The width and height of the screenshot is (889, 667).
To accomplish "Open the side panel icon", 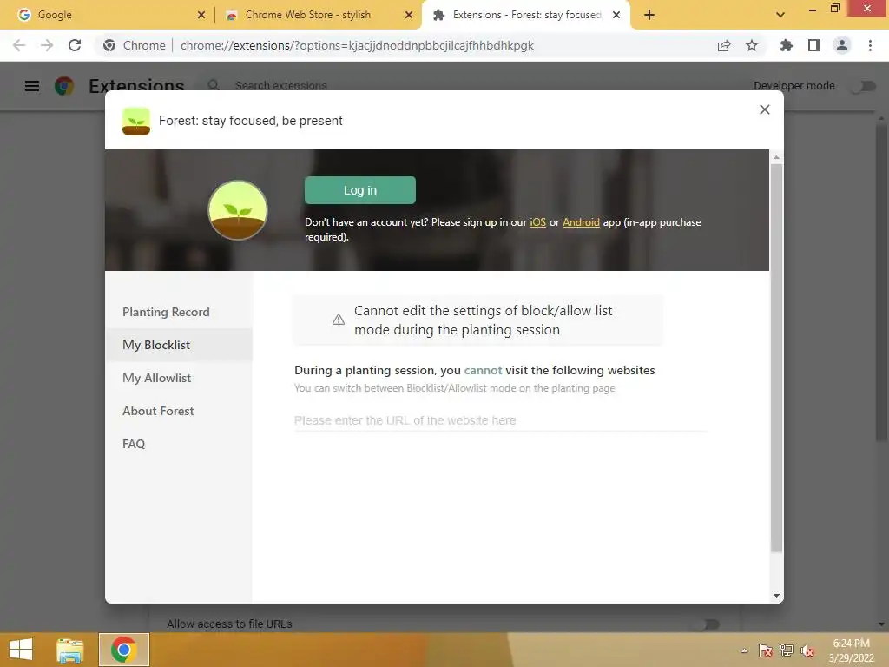I will [814, 45].
